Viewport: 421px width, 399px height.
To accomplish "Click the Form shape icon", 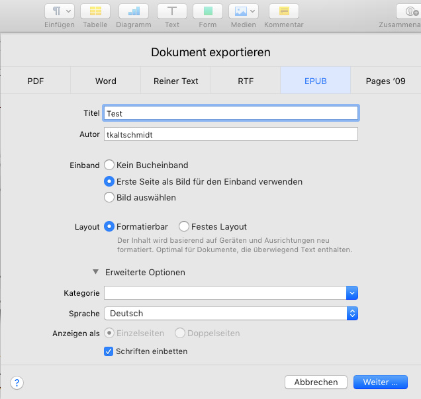I will pyautogui.click(x=208, y=11).
